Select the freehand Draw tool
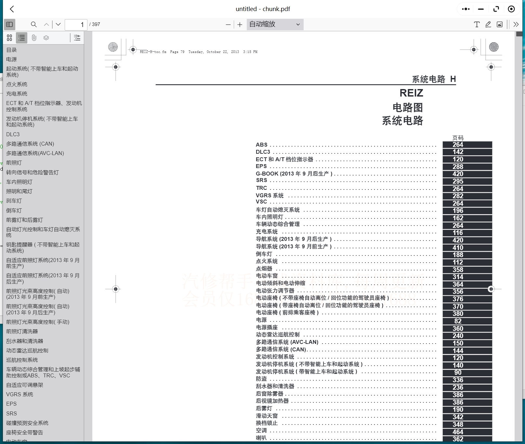 coord(488,24)
